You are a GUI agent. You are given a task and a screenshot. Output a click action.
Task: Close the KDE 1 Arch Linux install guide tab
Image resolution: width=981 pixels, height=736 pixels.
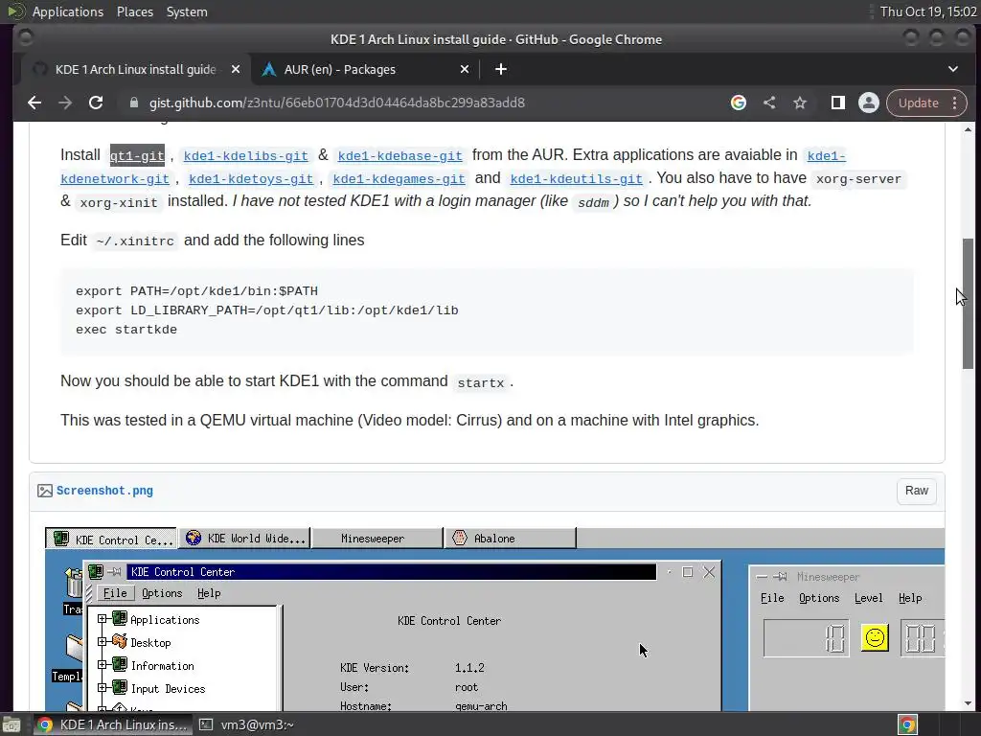click(236, 69)
